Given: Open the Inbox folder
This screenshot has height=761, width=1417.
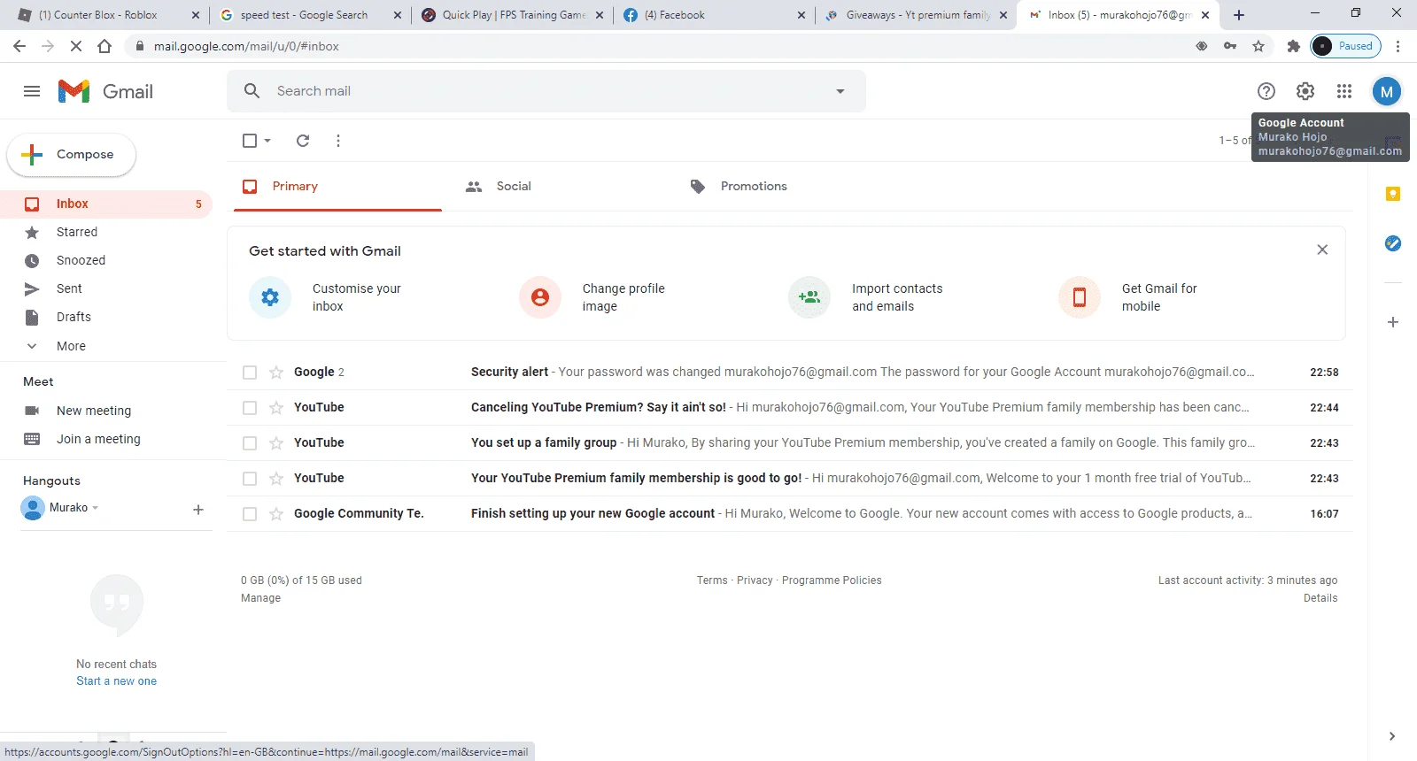Looking at the screenshot, I should click(x=106, y=204).
